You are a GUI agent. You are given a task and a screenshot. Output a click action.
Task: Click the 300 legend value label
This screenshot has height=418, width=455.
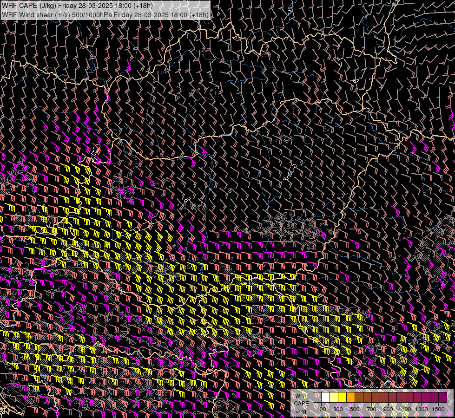point(338,409)
